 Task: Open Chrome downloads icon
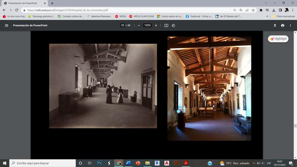click(274, 10)
